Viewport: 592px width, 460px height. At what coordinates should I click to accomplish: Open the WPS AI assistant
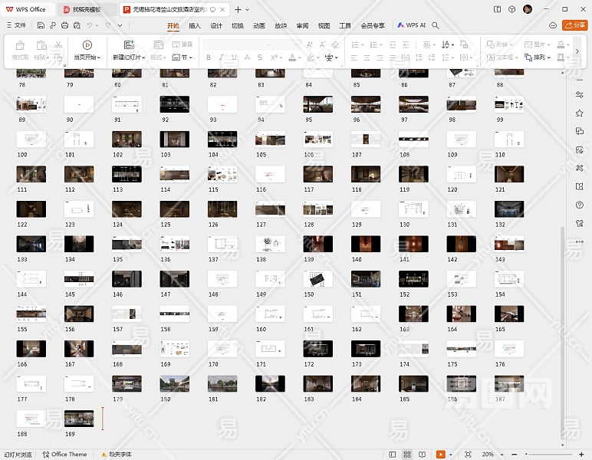[411, 25]
